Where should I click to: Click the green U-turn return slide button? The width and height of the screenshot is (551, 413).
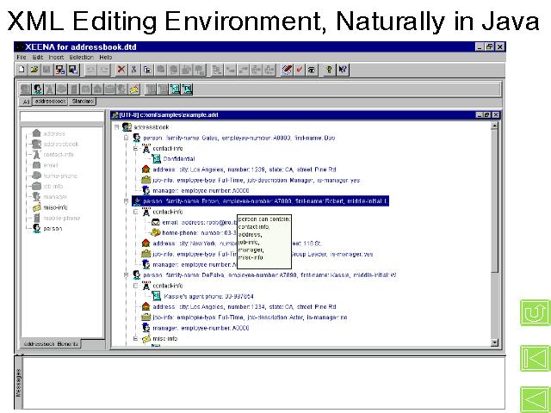coord(535,312)
